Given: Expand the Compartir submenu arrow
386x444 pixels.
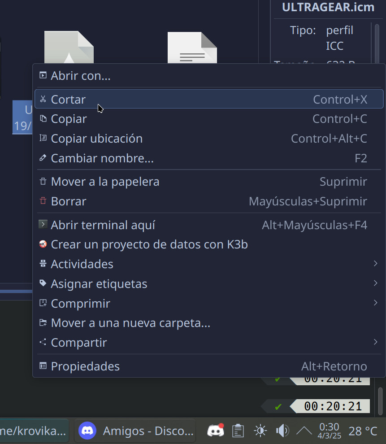Looking at the screenshot, I should [x=376, y=342].
